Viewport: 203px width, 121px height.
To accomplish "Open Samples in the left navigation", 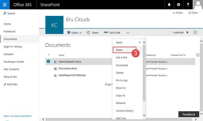I will pos(9,54).
